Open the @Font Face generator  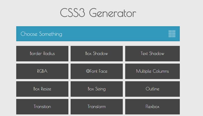pyautogui.click(x=97, y=71)
